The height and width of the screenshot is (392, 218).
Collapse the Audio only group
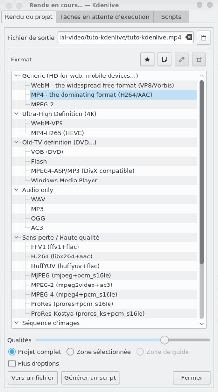[17, 190]
